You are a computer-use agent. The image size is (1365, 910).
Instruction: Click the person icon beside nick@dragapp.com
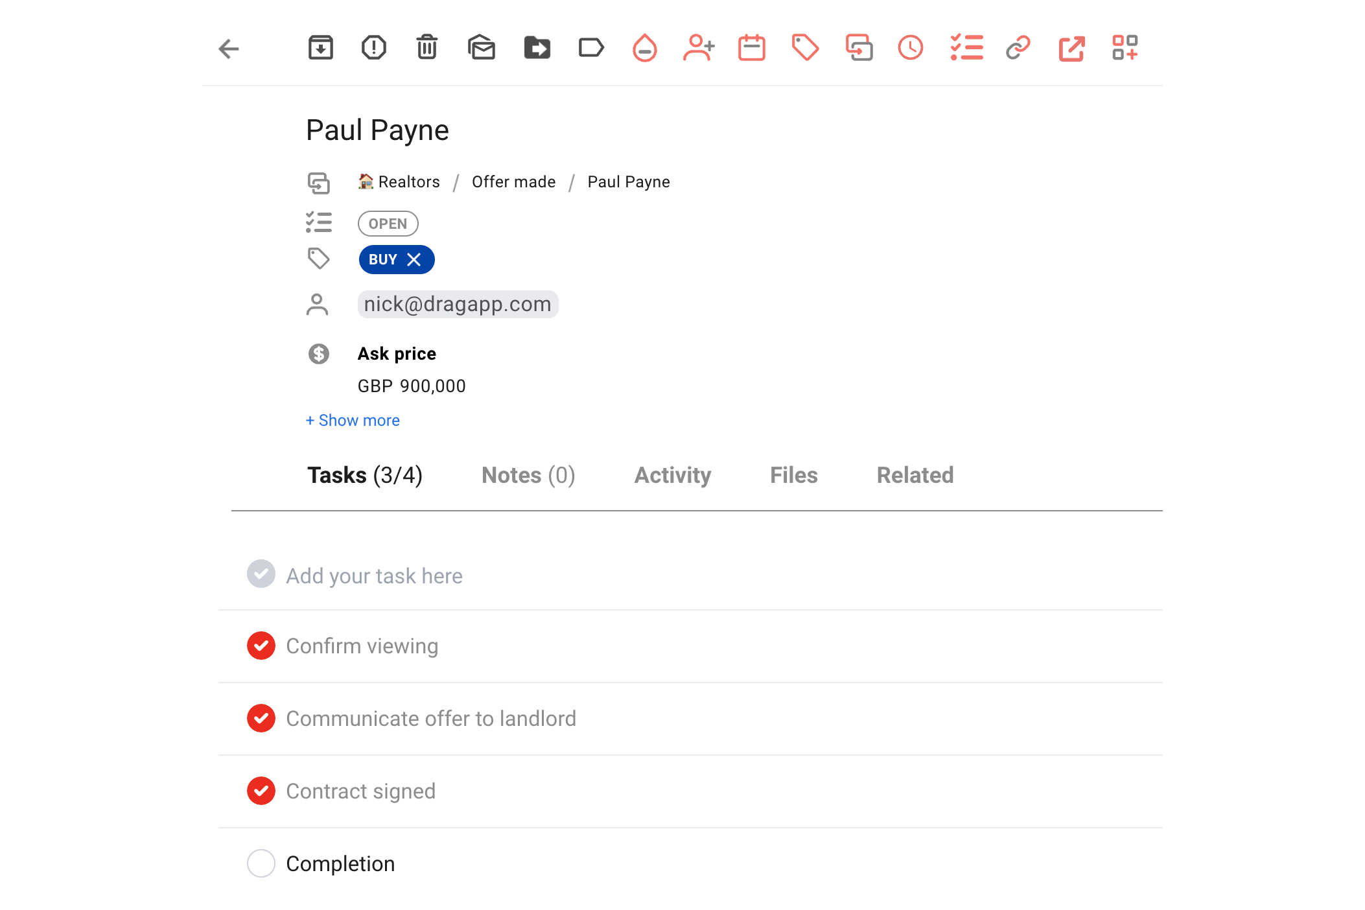[317, 305]
